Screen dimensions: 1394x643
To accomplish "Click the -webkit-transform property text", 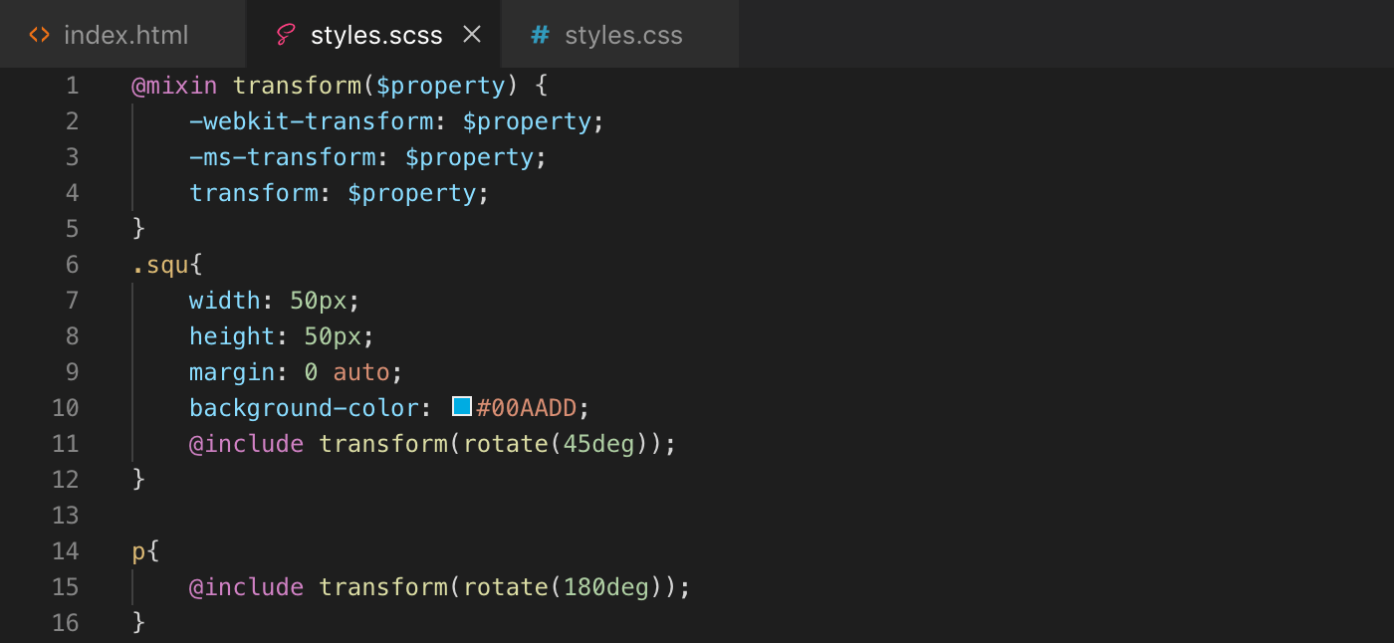I will coord(312,121).
